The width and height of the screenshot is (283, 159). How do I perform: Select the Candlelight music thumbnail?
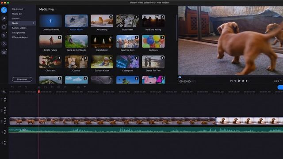click(x=102, y=42)
